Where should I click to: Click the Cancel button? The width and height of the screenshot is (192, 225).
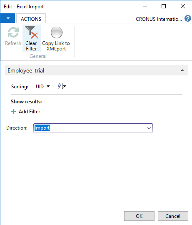pyautogui.click(x=173, y=216)
